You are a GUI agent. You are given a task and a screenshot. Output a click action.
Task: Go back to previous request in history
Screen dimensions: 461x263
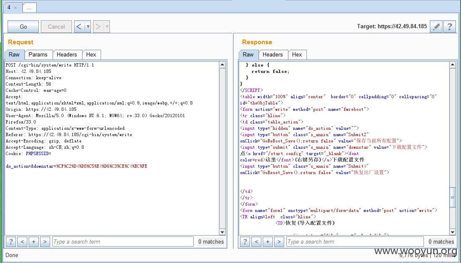click(x=79, y=27)
